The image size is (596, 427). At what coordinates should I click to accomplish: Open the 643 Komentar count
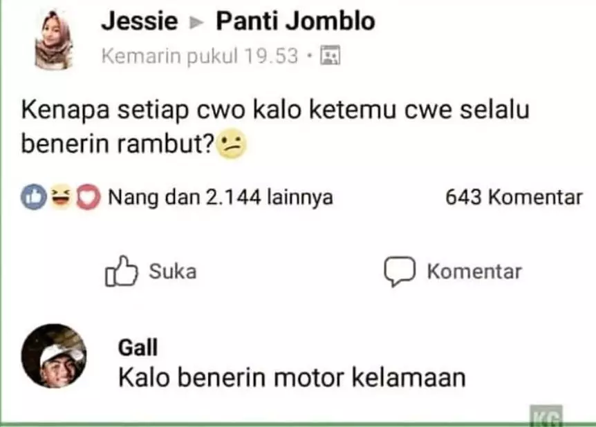coord(514,197)
